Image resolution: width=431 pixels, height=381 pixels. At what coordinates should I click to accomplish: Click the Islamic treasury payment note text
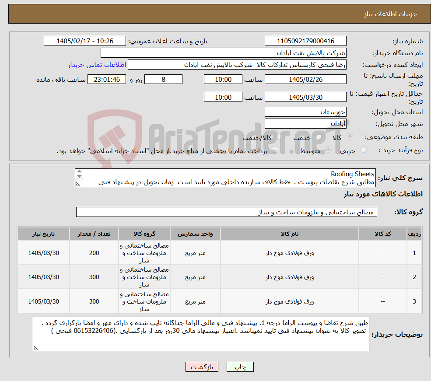pos(162,151)
